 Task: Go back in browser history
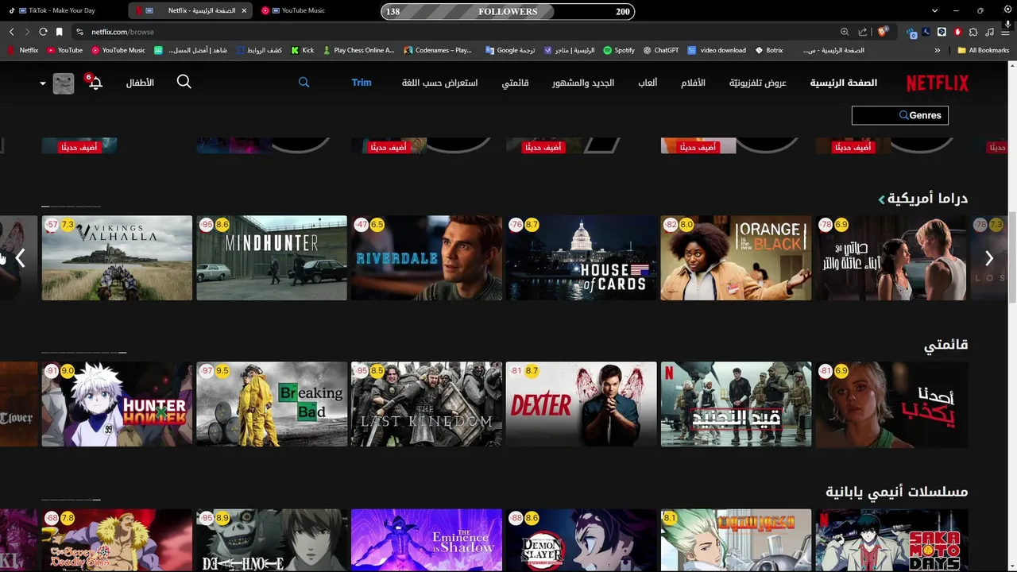point(11,32)
